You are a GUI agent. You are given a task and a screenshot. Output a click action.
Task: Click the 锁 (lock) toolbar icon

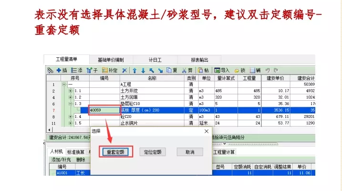pos(240,70)
